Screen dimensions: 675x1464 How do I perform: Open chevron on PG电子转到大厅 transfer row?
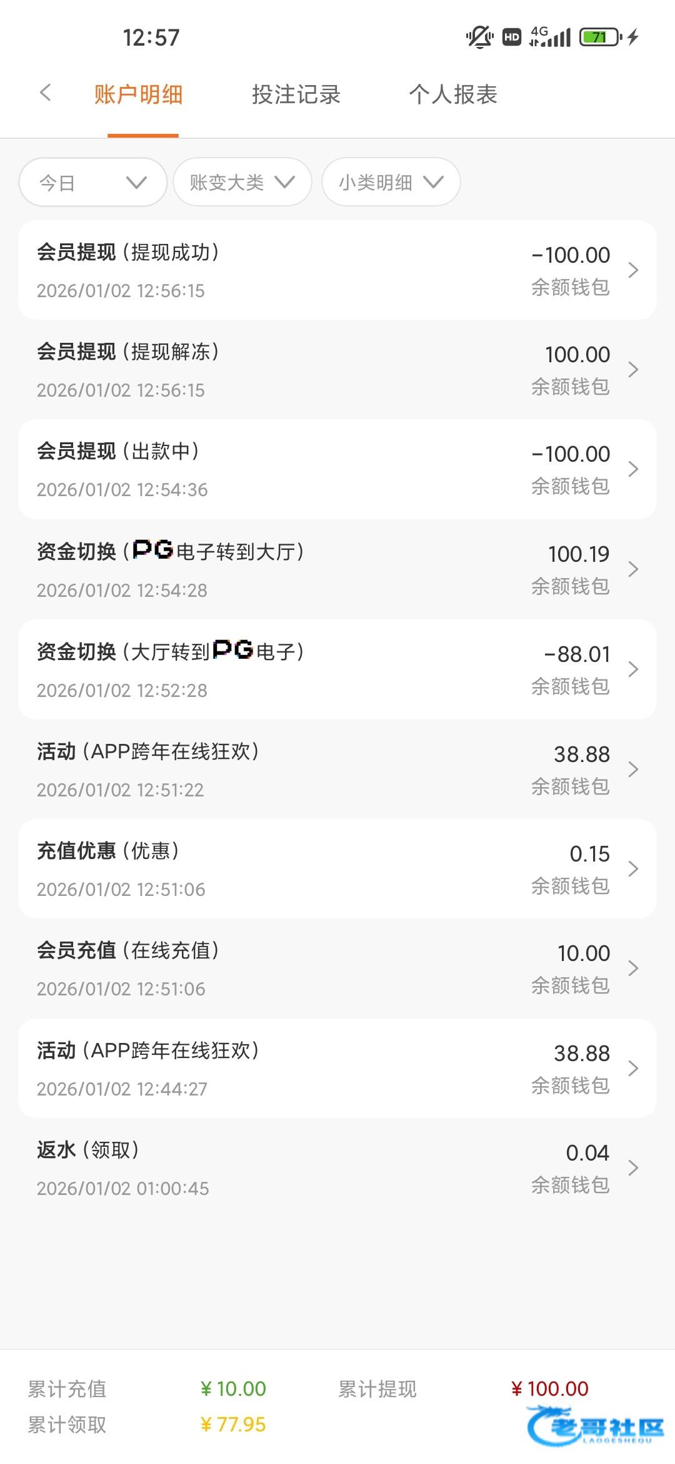pyautogui.click(x=633, y=569)
